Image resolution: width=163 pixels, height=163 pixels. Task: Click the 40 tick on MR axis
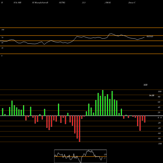click(159, 107)
